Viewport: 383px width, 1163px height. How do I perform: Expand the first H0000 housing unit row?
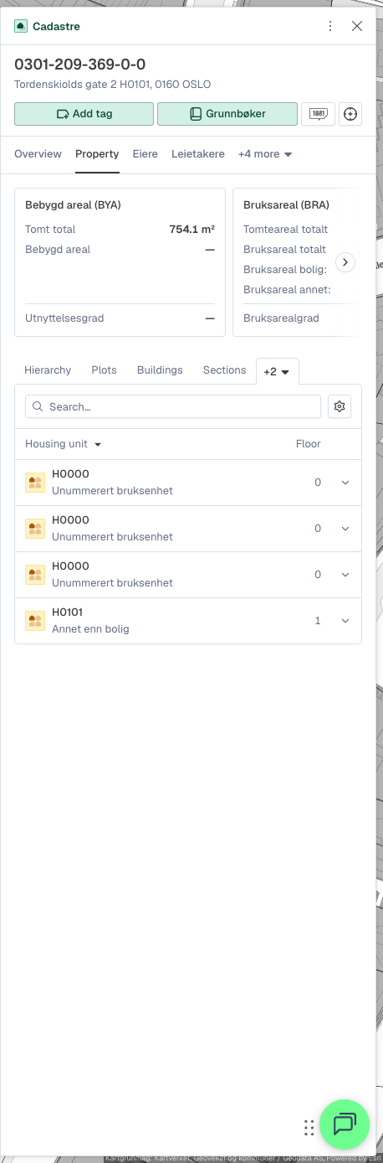point(345,483)
